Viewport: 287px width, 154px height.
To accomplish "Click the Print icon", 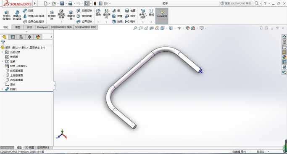I will [x=70, y=3].
